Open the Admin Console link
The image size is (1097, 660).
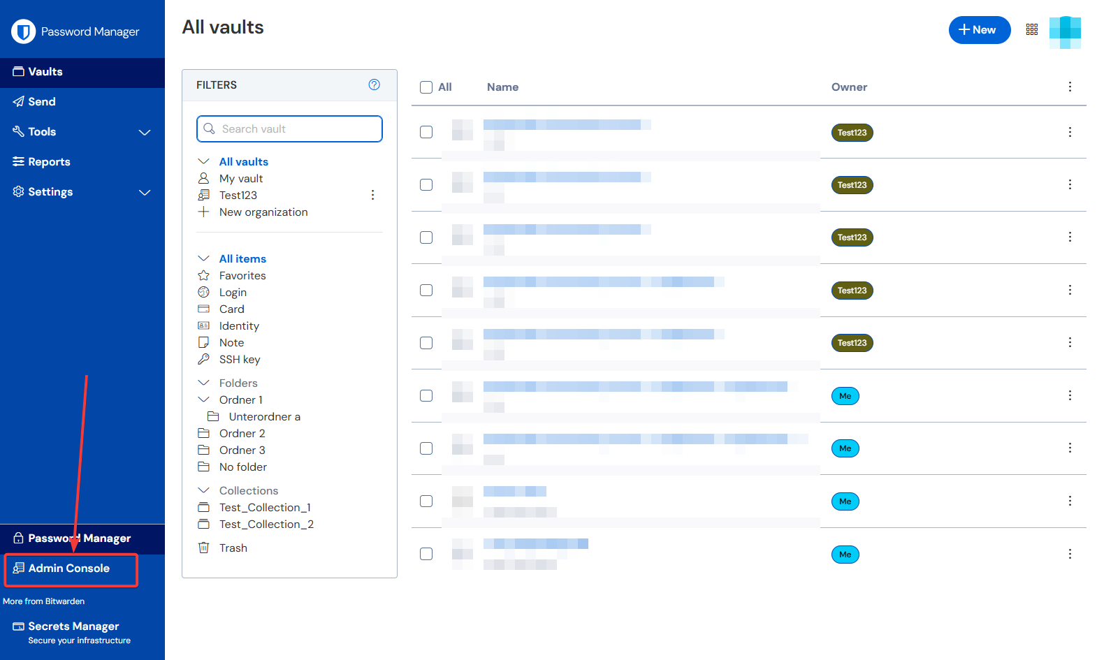click(x=69, y=569)
